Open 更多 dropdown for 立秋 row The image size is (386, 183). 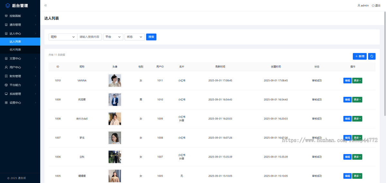pyautogui.click(x=357, y=157)
